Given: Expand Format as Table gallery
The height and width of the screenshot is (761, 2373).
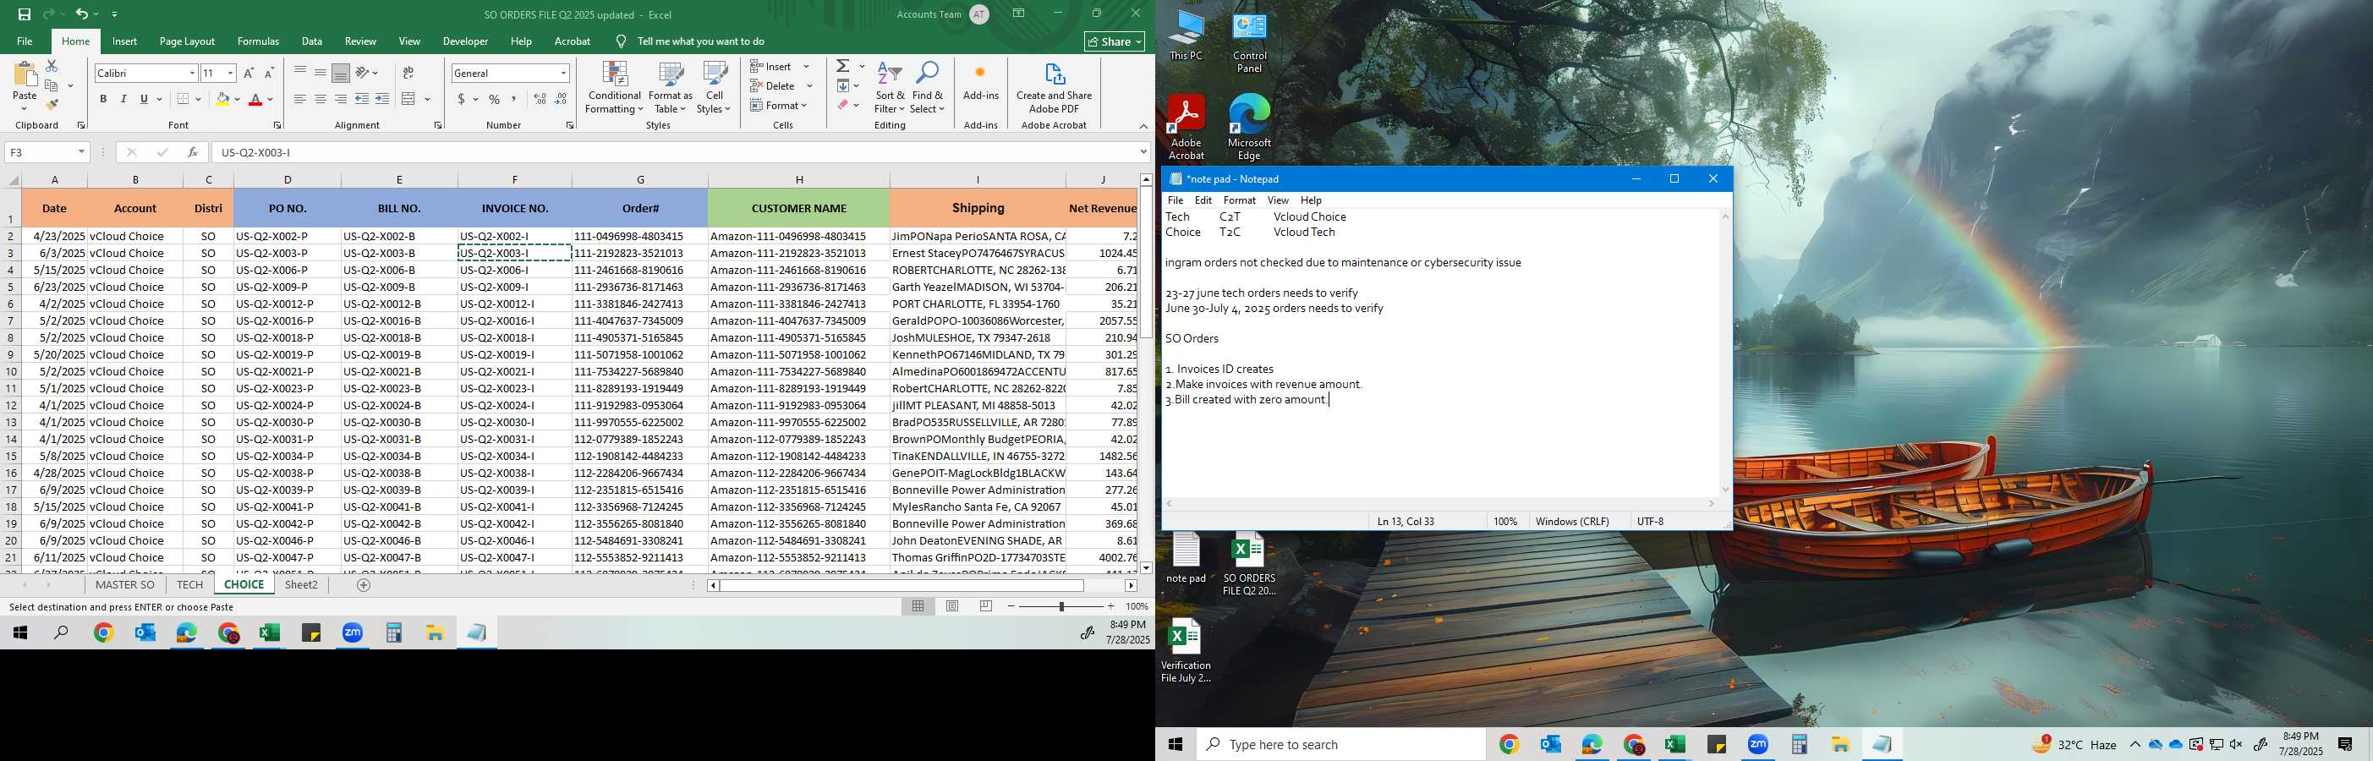Looking at the screenshot, I should click(670, 89).
